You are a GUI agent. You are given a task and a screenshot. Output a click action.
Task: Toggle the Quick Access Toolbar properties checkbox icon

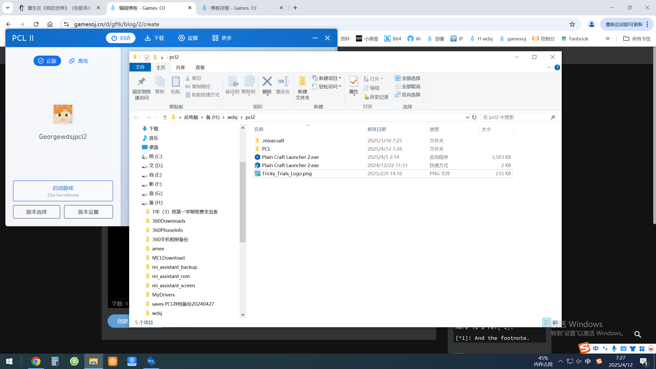[147, 57]
